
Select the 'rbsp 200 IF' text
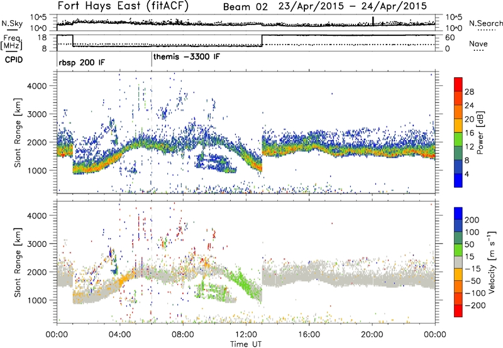[x=82, y=62]
